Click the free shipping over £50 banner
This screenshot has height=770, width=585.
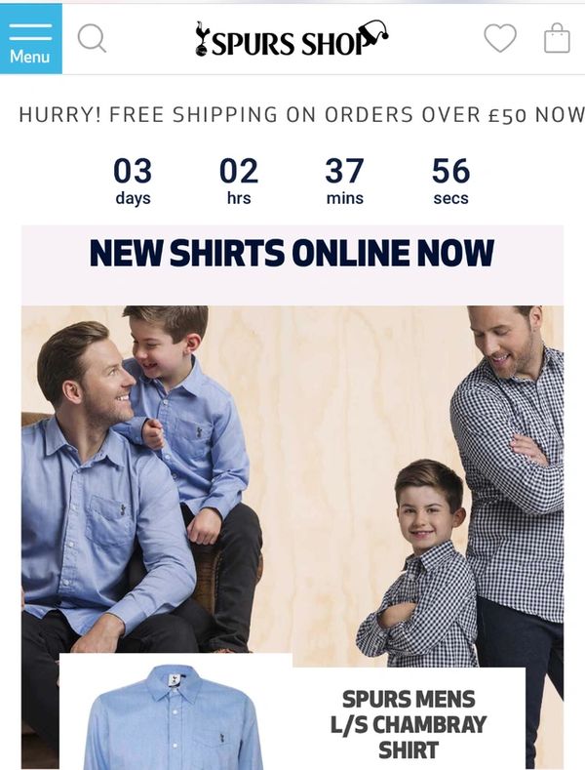coord(301,115)
